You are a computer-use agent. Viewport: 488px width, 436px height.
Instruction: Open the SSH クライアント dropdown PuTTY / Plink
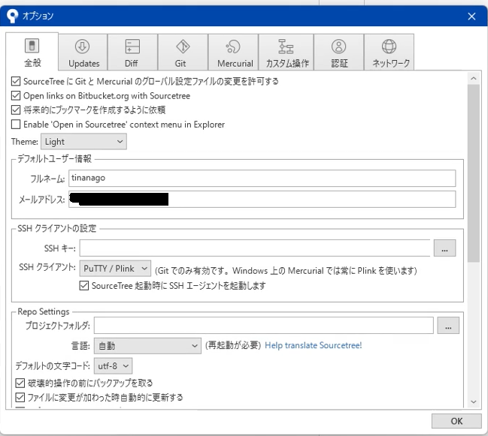(115, 269)
